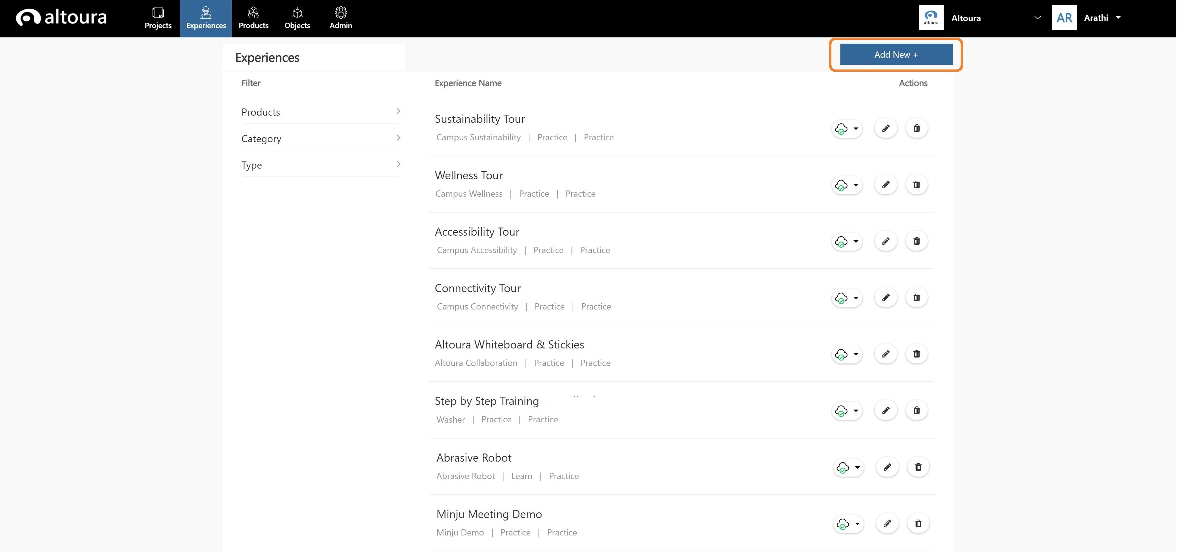Viewport: 1196px width, 552px height.
Task: Edit Altoura Whiteboard & Stickies experience
Action: click(x=885, y=354)
